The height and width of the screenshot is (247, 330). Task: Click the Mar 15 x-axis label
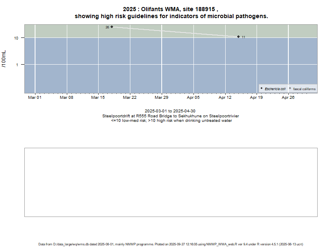pyautogui.click(x=98, y=98)
